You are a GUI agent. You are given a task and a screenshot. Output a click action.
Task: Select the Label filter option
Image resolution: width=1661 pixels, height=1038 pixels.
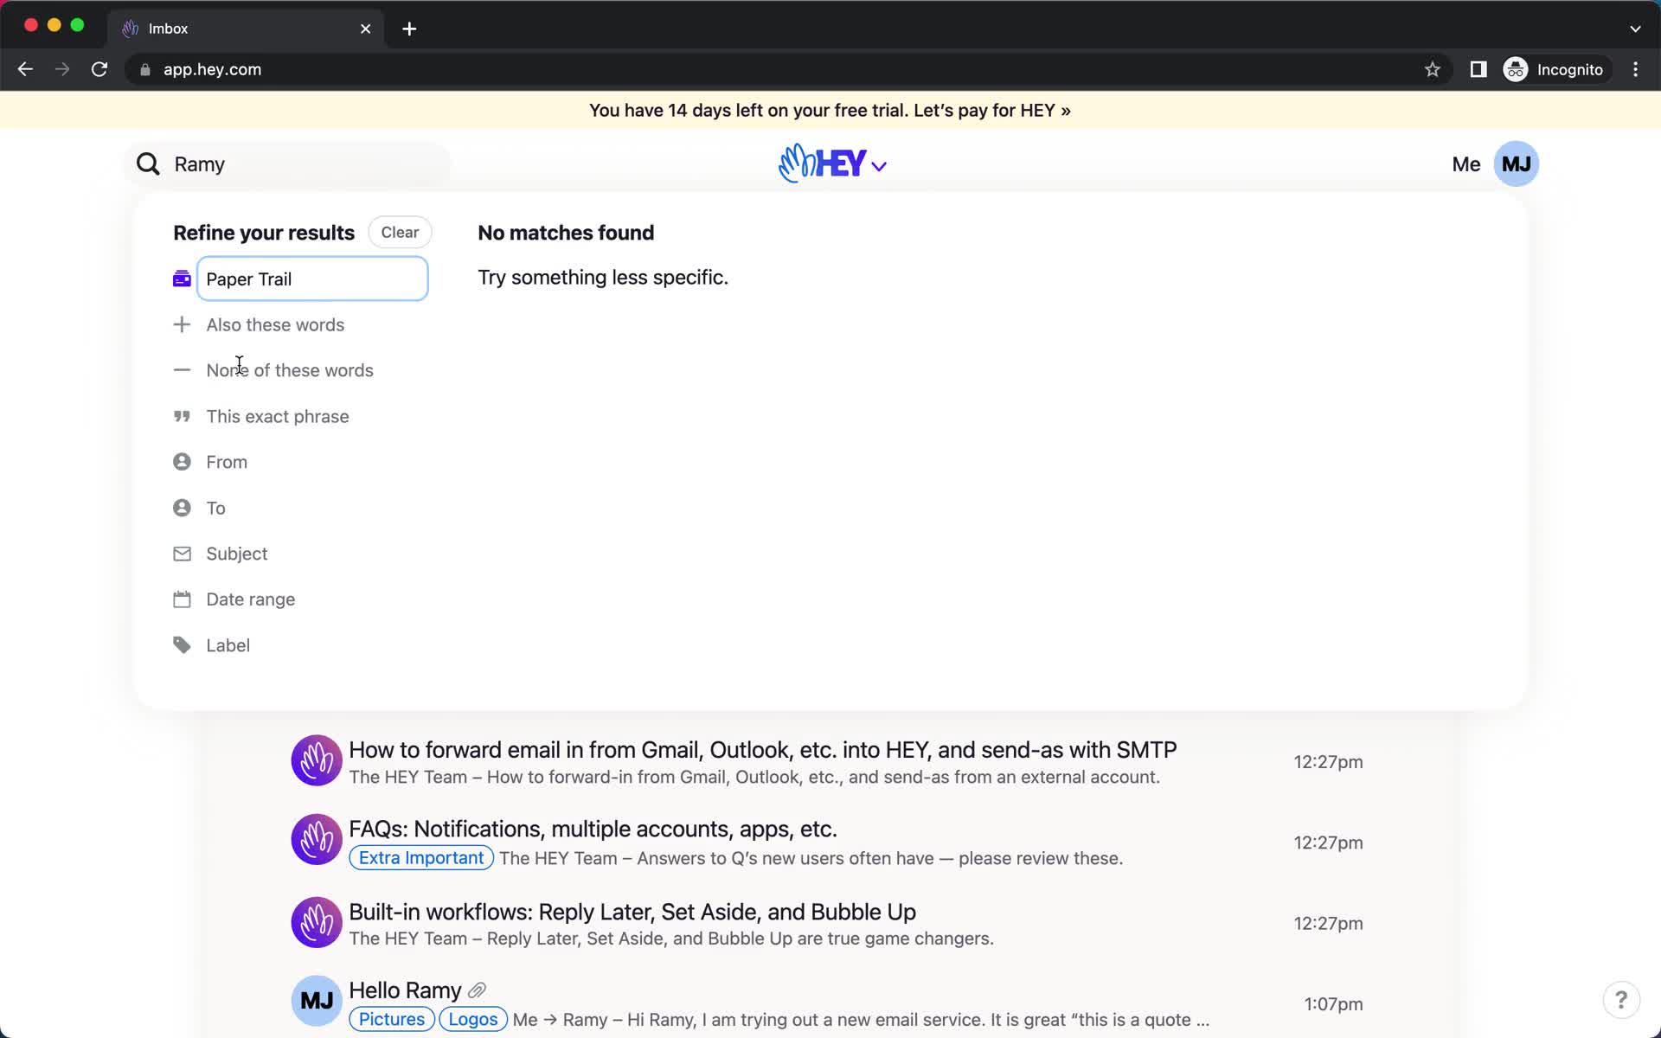[228, 645]
